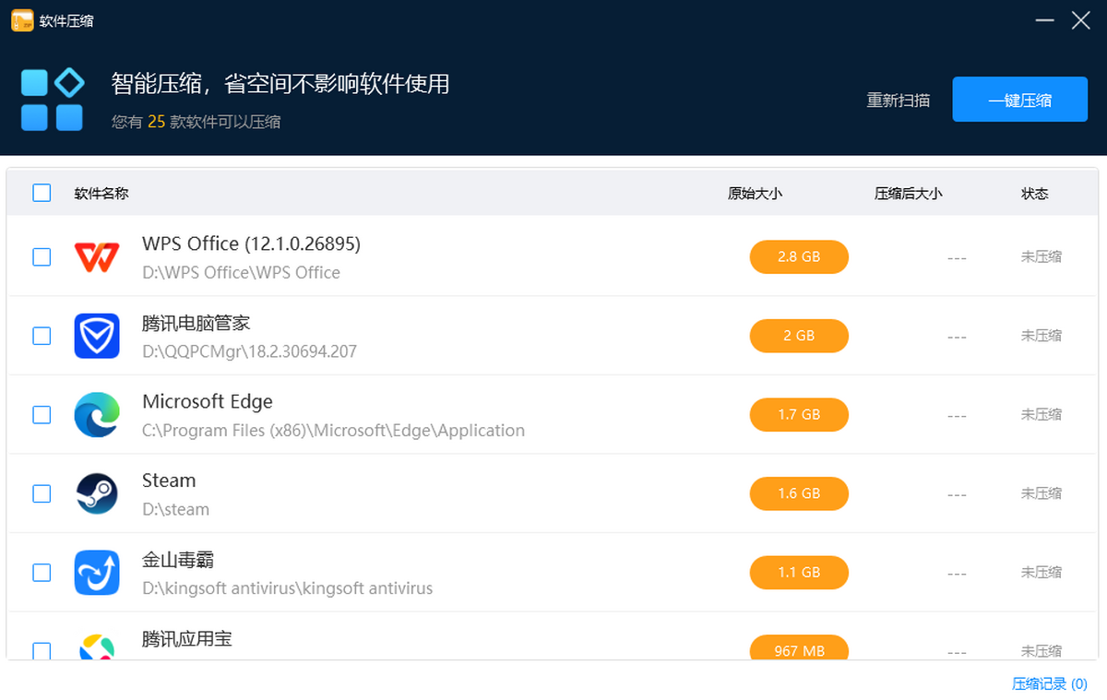Select the Microsoft Edge checkbox
Viewport: 1107px width, 700px height.
[42, 415]
